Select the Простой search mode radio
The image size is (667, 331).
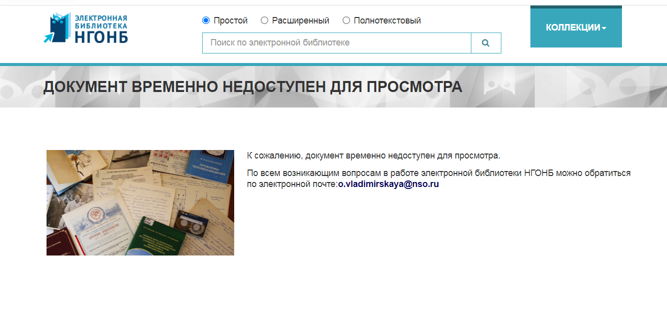206,20
